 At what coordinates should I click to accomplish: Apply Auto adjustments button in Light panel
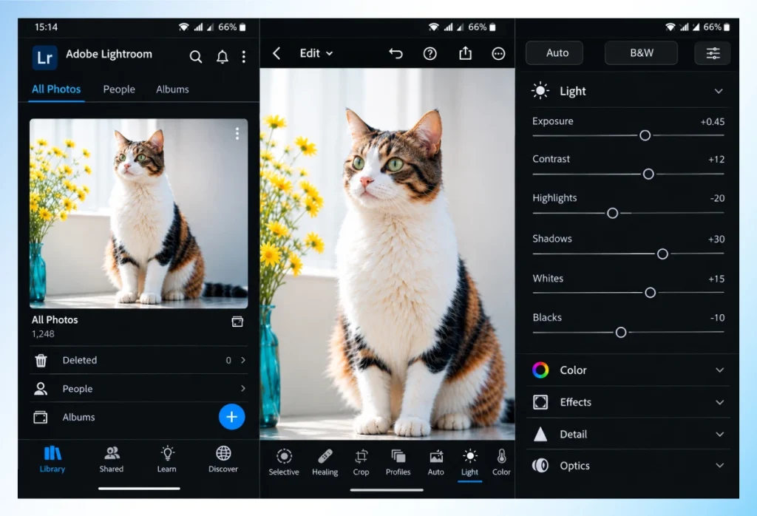click(554, 53)
